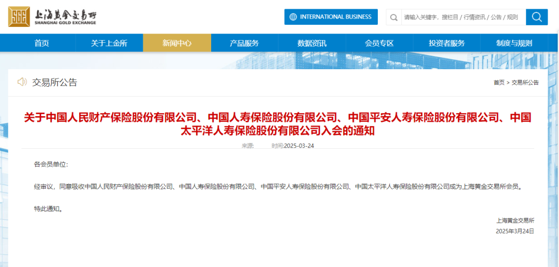Viewport: 559px width, 267px height.
Task: Open the INTERNATIONAL BUSINESS page
Action: (x=335, y=17)
